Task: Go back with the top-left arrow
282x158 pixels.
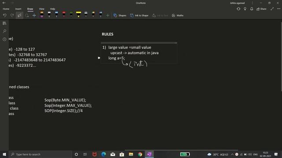Action: pyautogui.click(x=4, y=3)
